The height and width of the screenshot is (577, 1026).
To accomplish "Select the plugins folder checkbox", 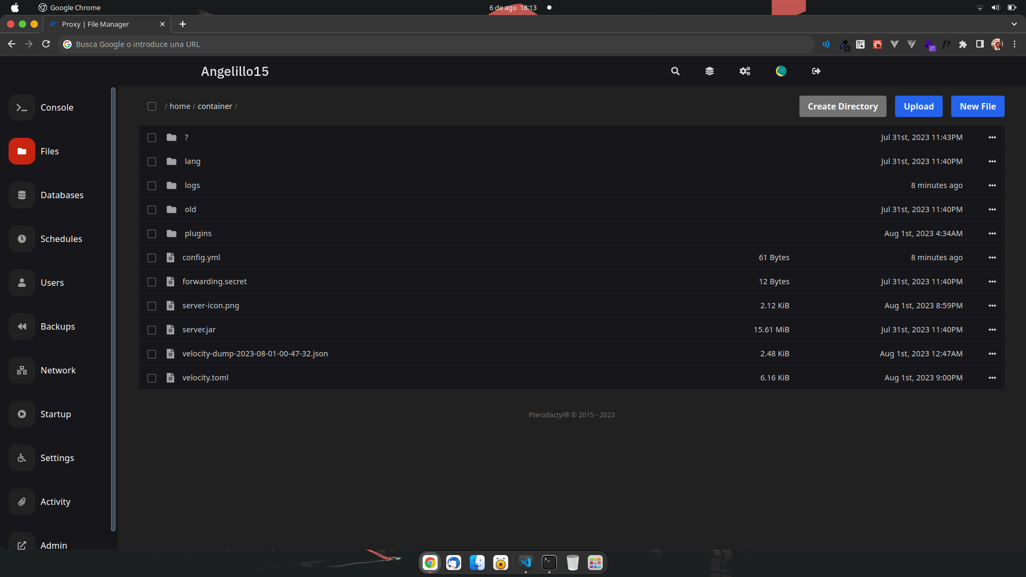I will click(152, 234).
